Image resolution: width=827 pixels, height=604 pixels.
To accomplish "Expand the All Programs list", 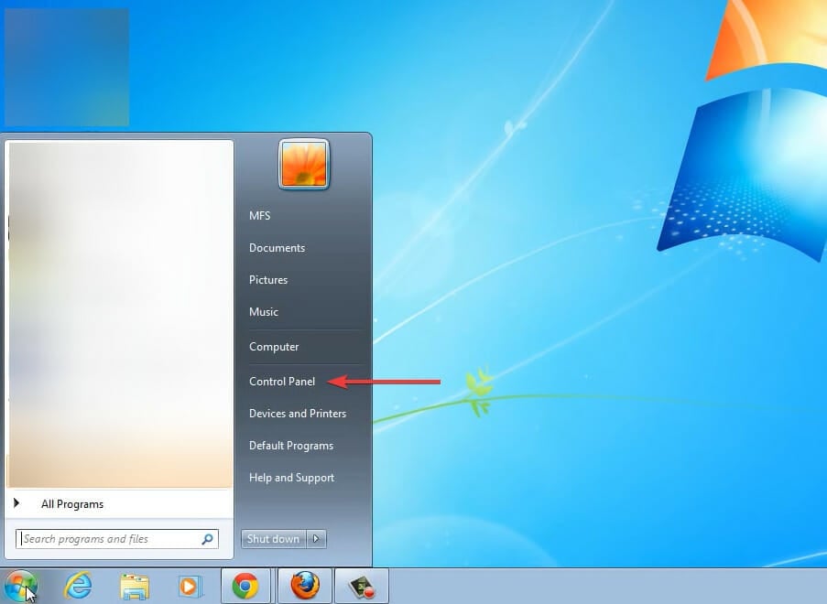I will point(72,503).
